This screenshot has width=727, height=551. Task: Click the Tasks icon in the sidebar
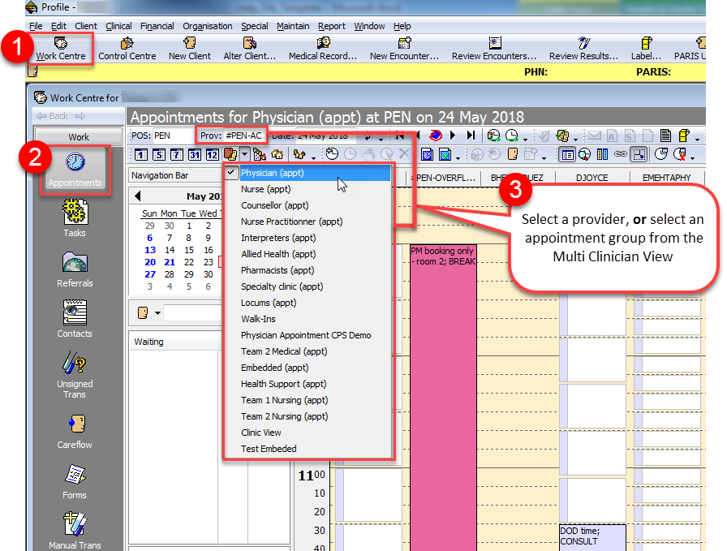(x=74, y=217)
